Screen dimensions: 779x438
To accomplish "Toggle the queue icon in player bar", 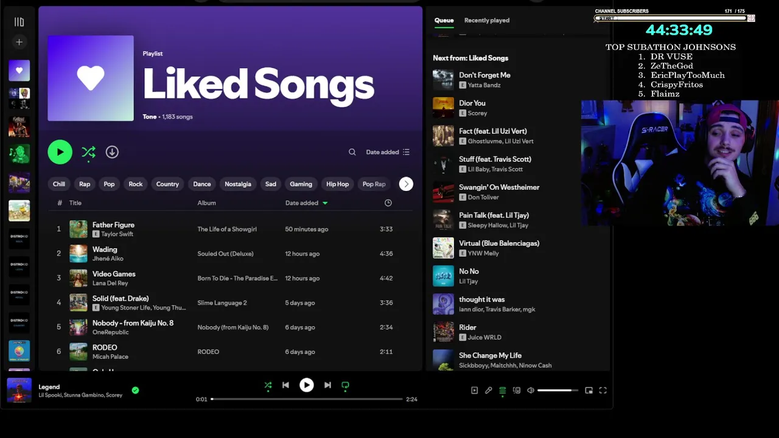I will click(503, 391).
